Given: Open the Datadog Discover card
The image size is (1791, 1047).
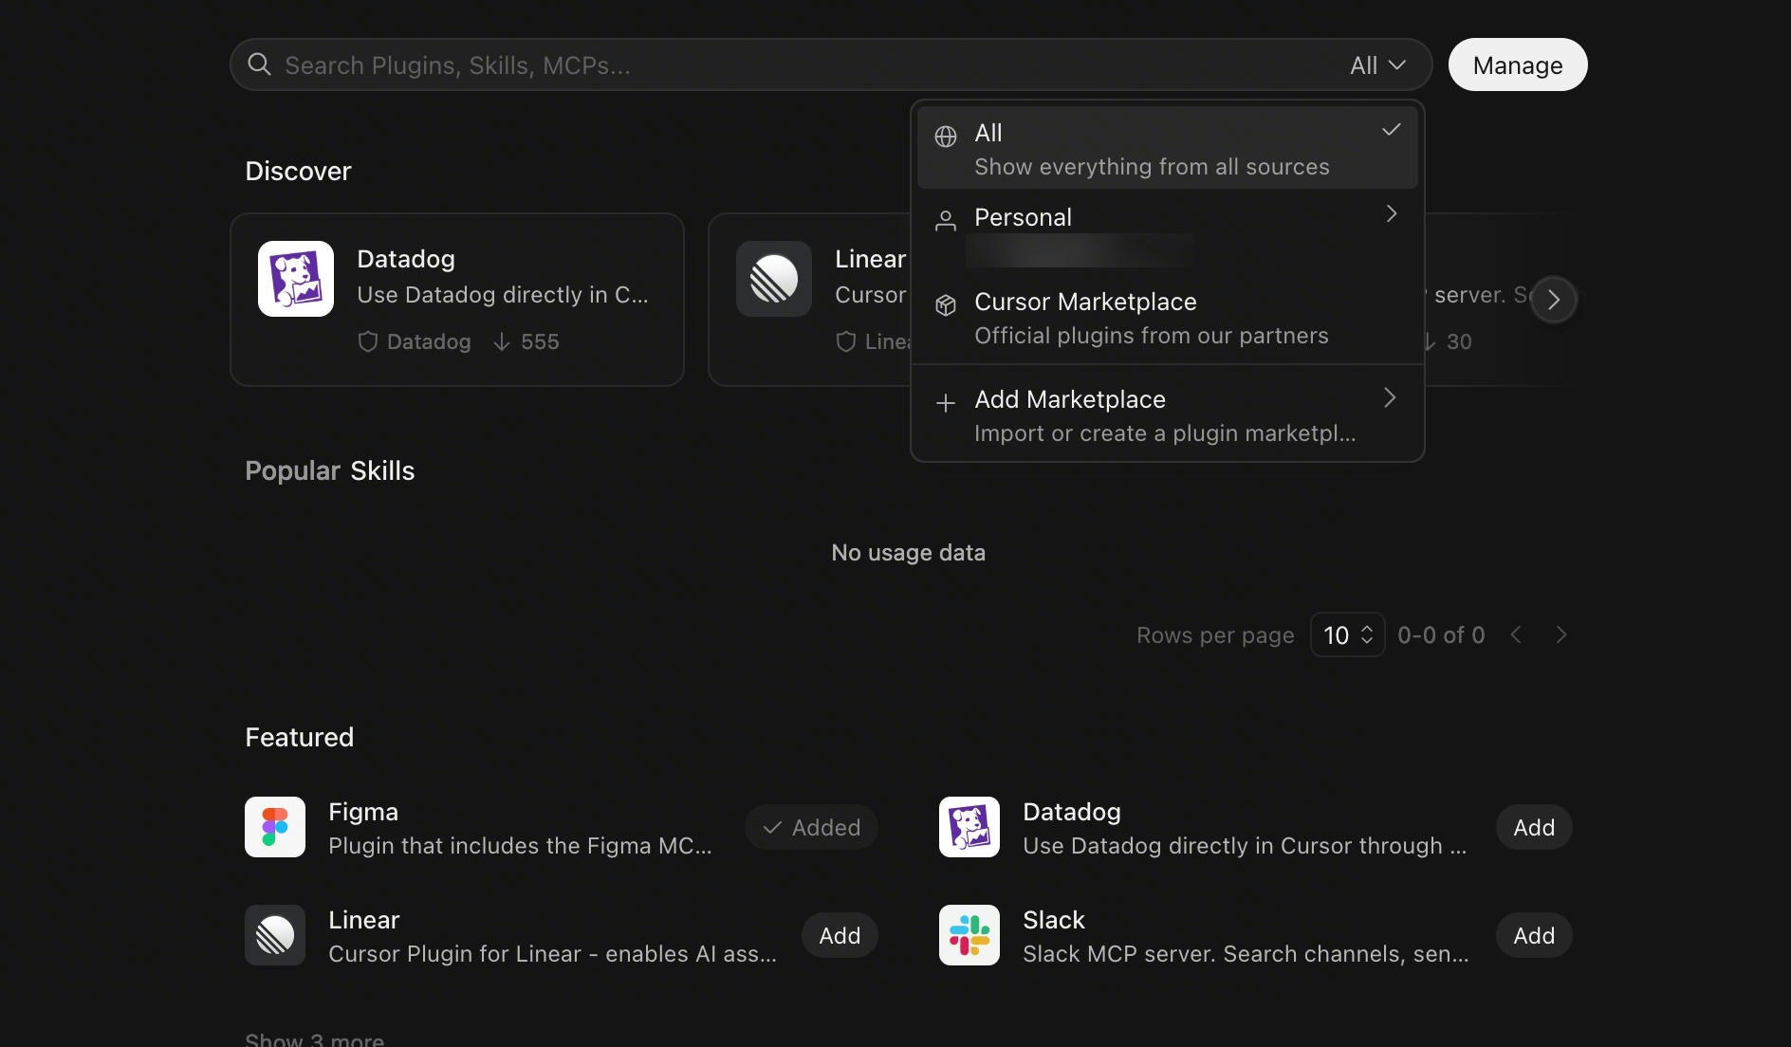Looking at the screenshot, I should point(457,300).
